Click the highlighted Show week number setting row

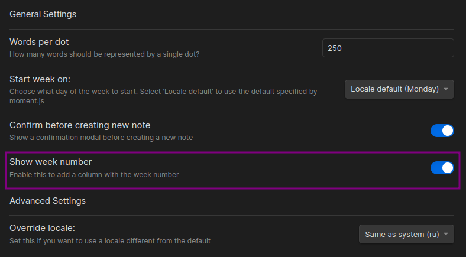click(x=232, y=170)
